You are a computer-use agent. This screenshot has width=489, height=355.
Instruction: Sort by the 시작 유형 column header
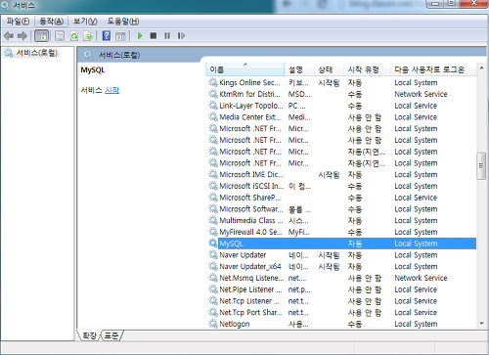point(367,69)
